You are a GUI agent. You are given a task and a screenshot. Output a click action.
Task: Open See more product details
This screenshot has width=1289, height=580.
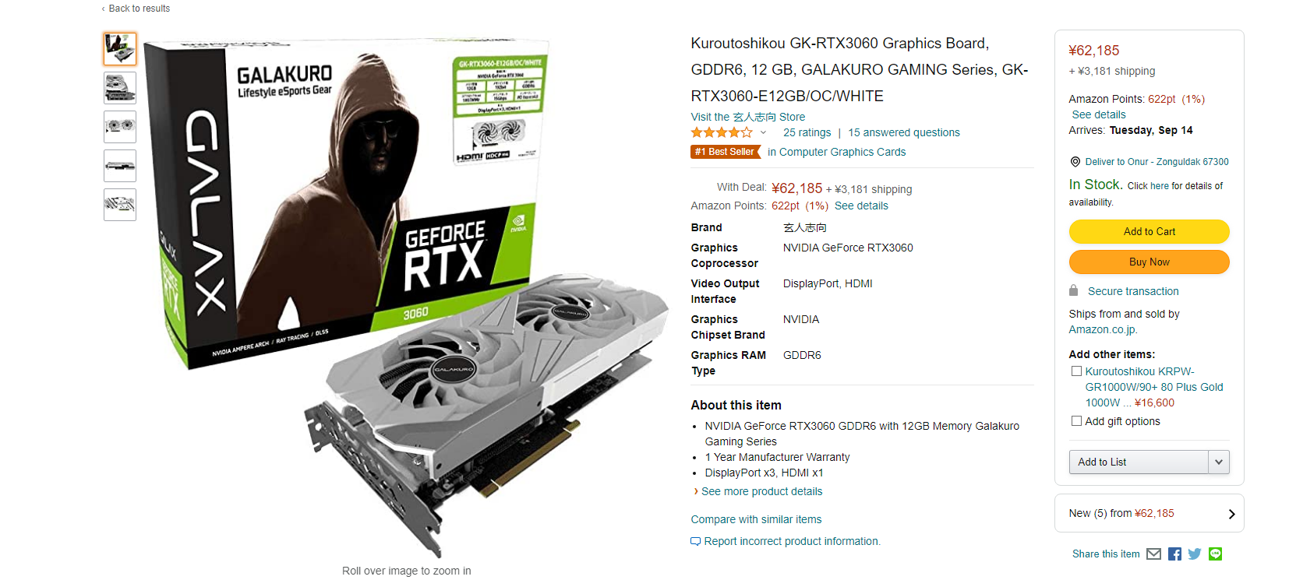point(761,491)
